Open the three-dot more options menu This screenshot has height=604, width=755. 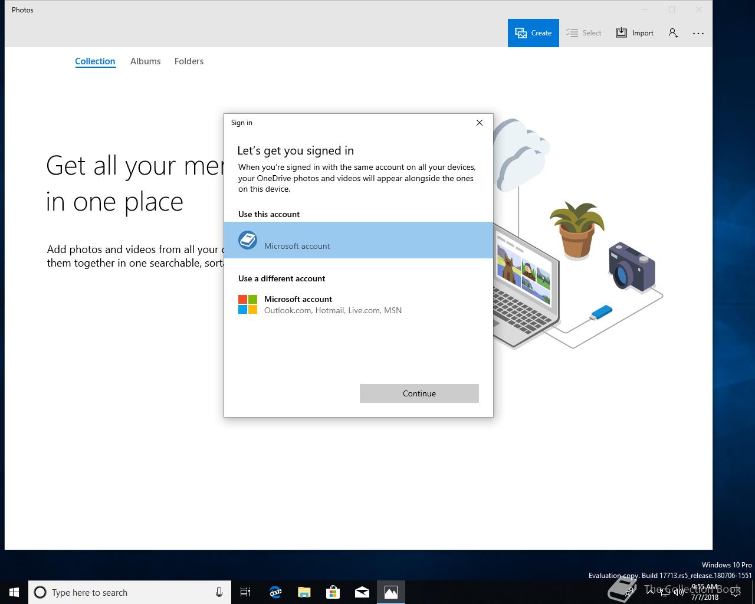[698, 33]
